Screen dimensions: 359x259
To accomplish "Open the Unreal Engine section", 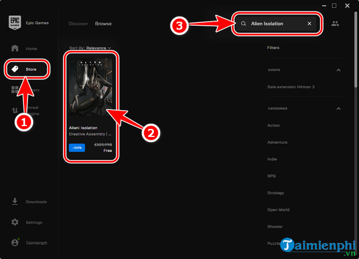I will [x=25, y=111].
